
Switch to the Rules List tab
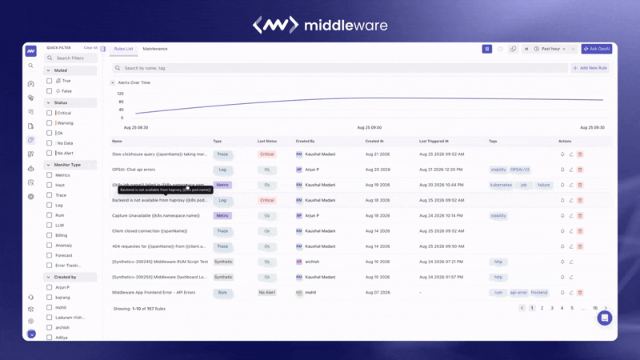coord(124,49)
